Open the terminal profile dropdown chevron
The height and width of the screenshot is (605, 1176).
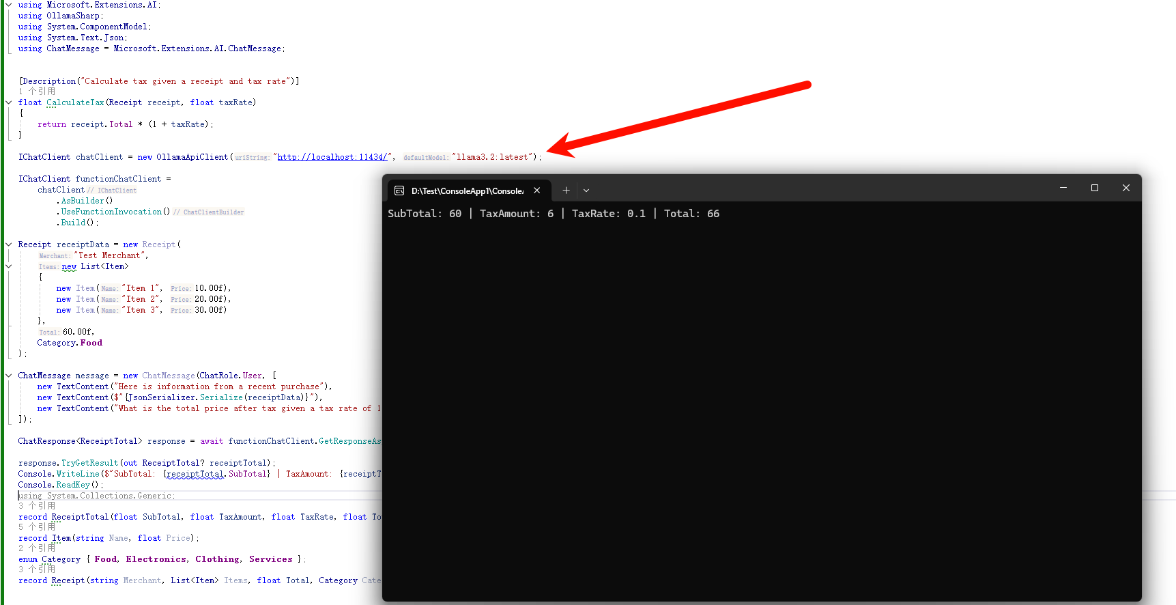click(586, 191)
